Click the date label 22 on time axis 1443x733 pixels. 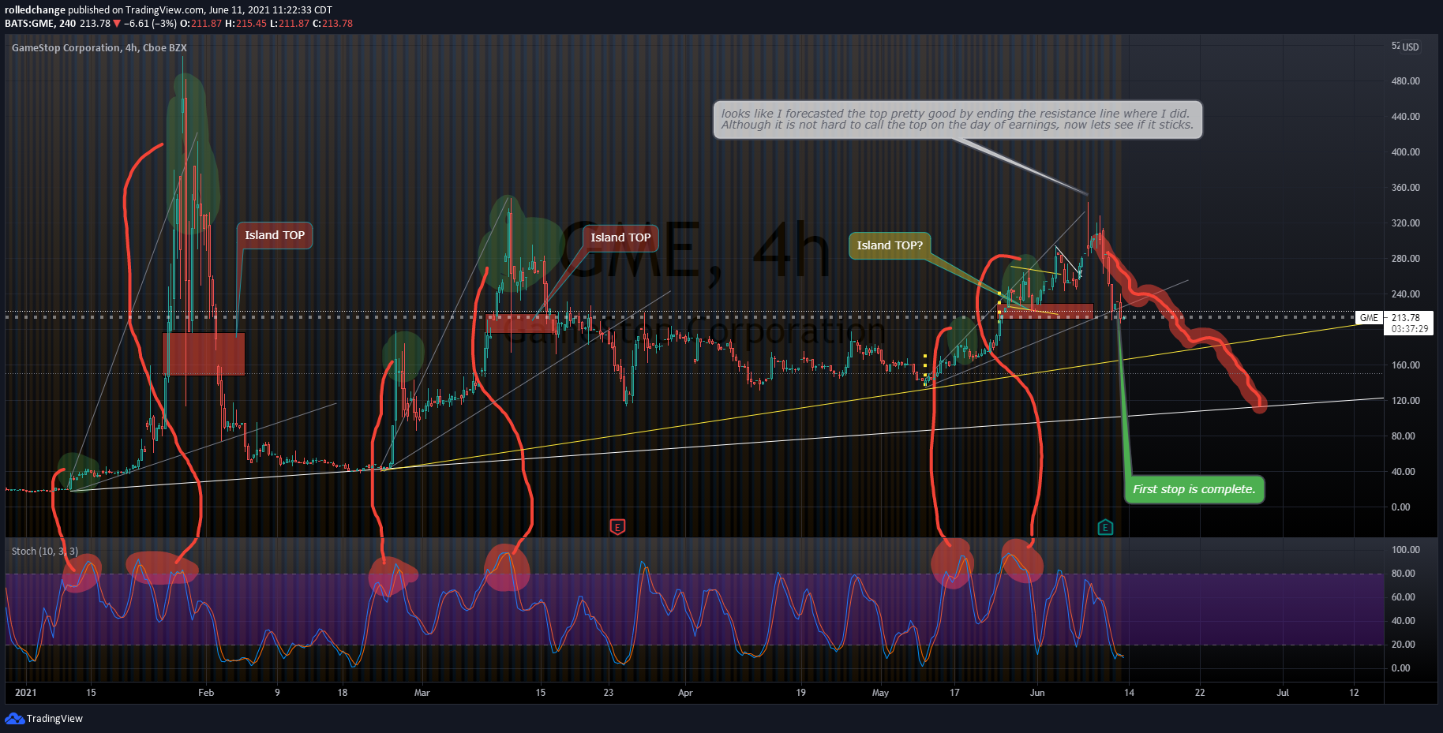pyautogui.click(x=1200, y=693)
